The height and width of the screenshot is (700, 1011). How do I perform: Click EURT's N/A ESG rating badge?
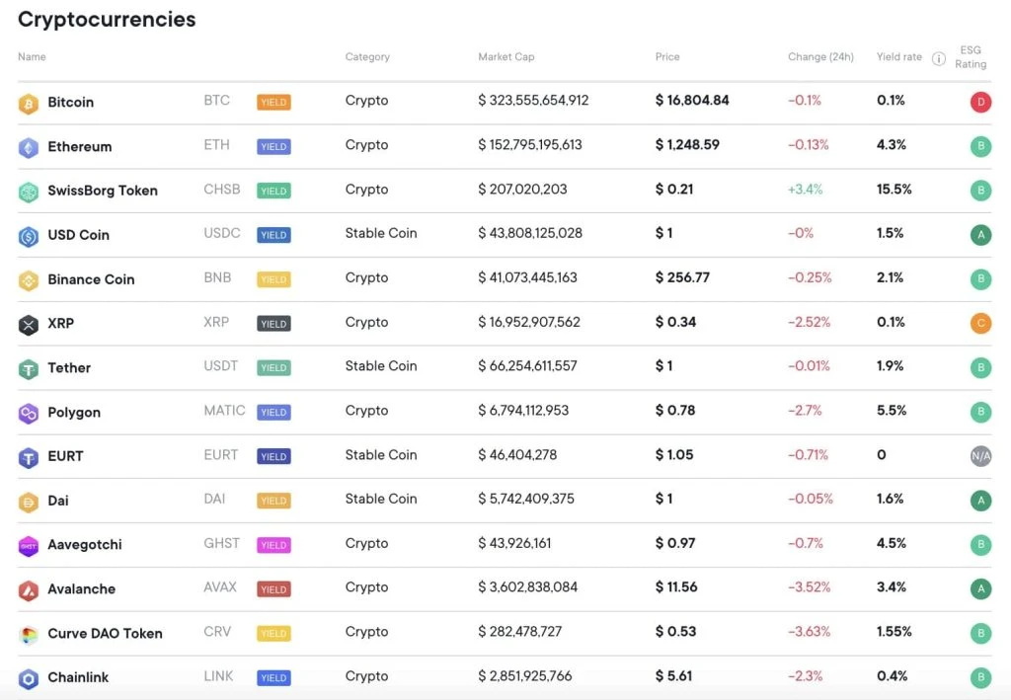pos(980,456)
